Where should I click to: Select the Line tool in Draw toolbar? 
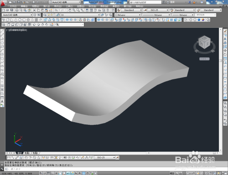[2, 31]
